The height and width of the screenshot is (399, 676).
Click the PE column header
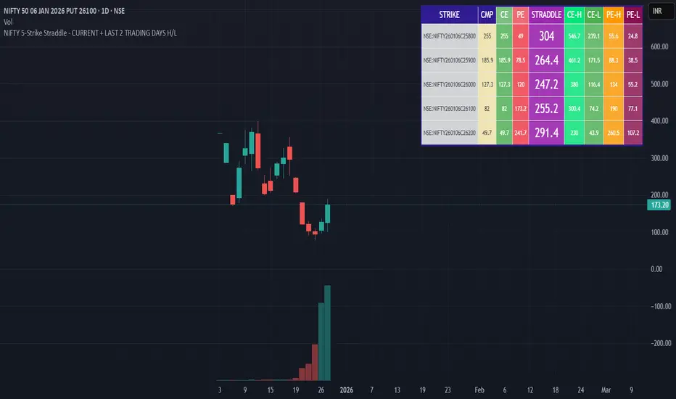(x=520, y=15)
